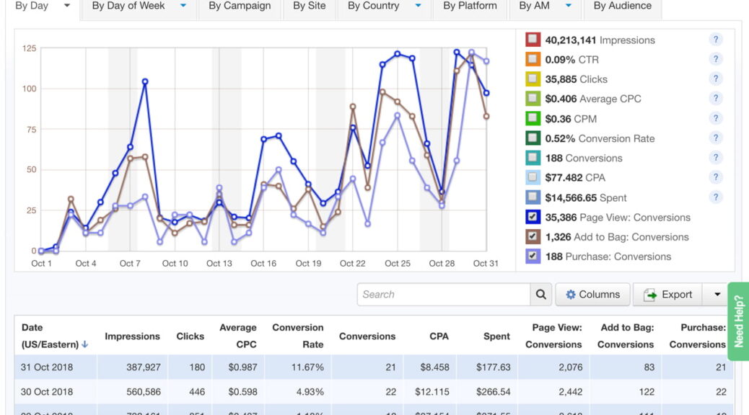Click the question mark beside Spent
This screenshot has width=749, height=415.
point(715,197)
